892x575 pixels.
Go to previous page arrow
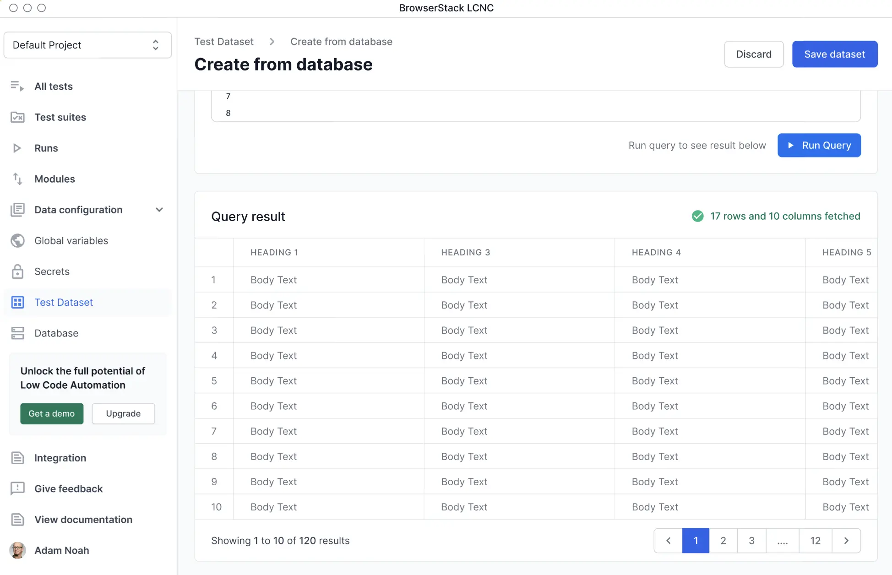tap(668, 541)
